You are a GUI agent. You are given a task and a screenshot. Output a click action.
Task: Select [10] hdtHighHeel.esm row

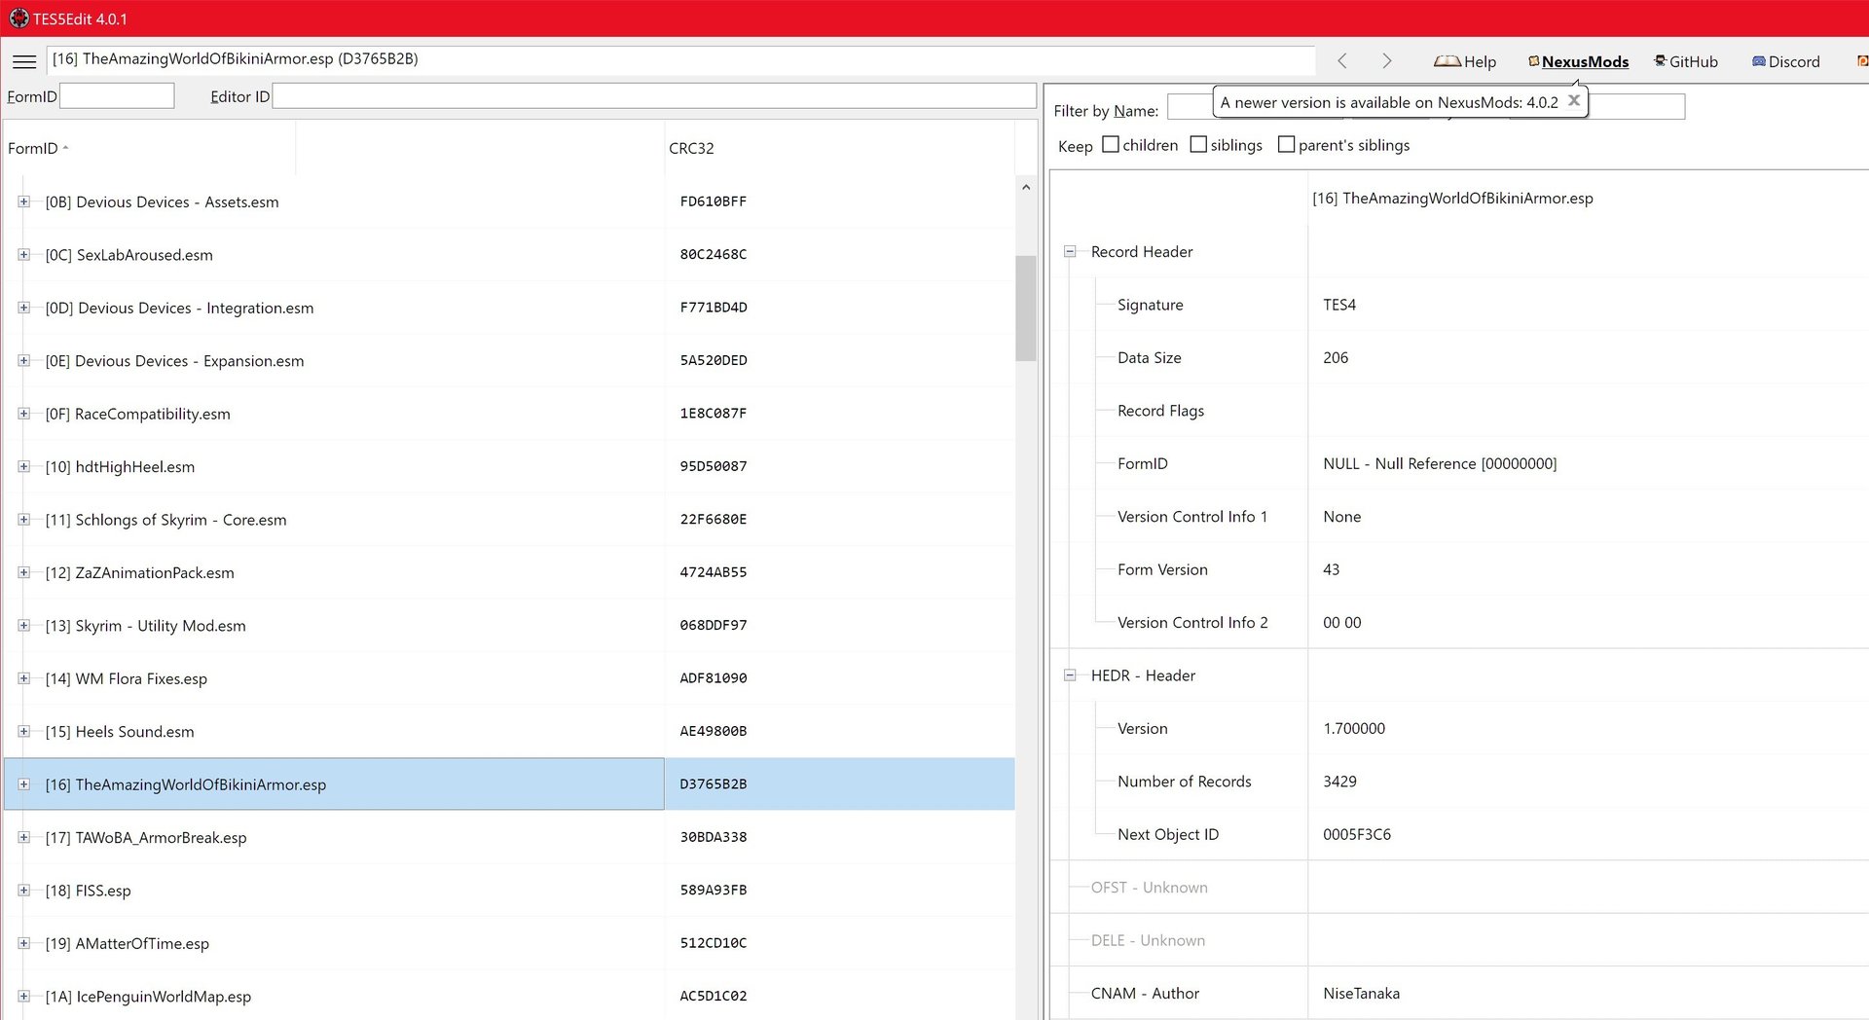[x=509, y=466]
